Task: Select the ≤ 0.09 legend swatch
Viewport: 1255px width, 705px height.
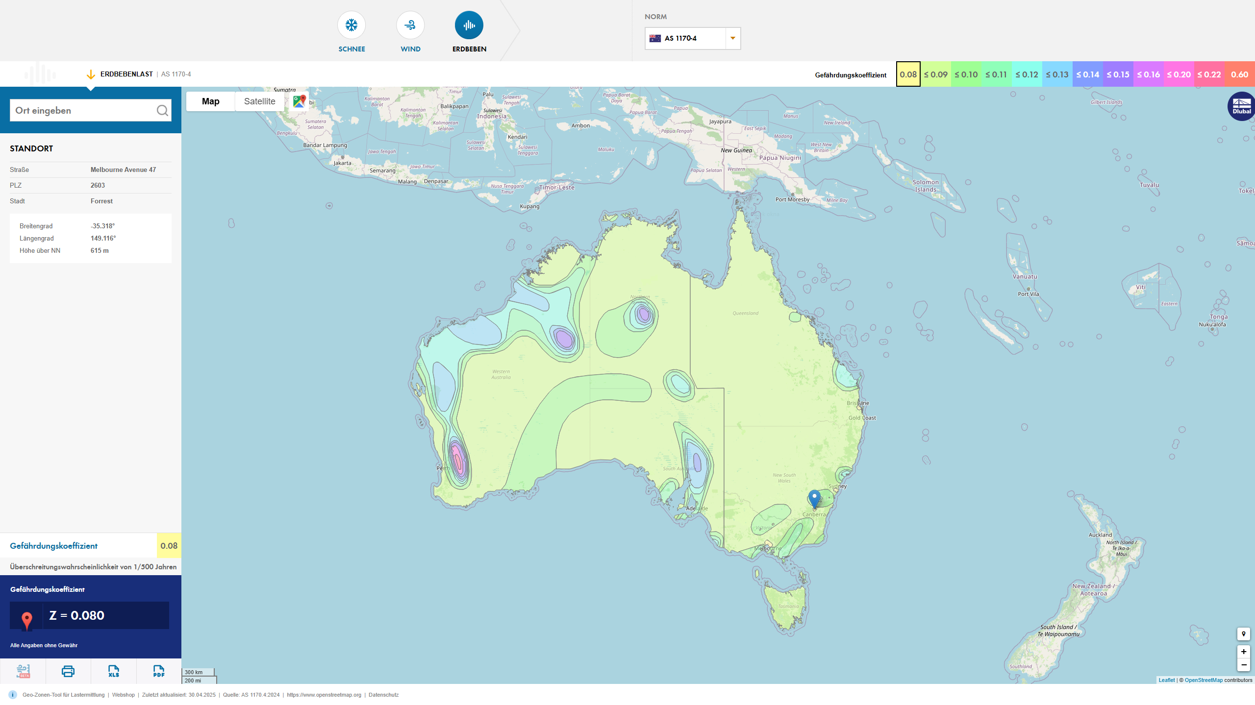Action: (x=935, y=74)
